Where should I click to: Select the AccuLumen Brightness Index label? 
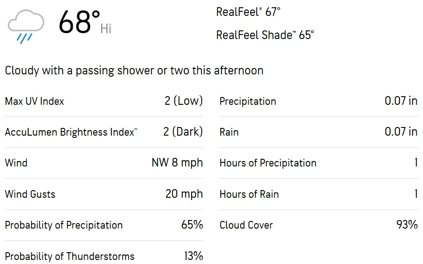coord(71,132)
